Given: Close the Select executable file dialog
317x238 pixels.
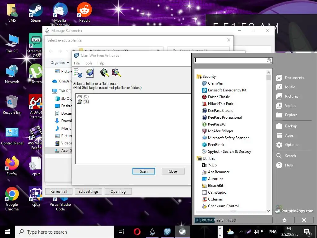Looking at the screenshot, I should tap(229, 40).
